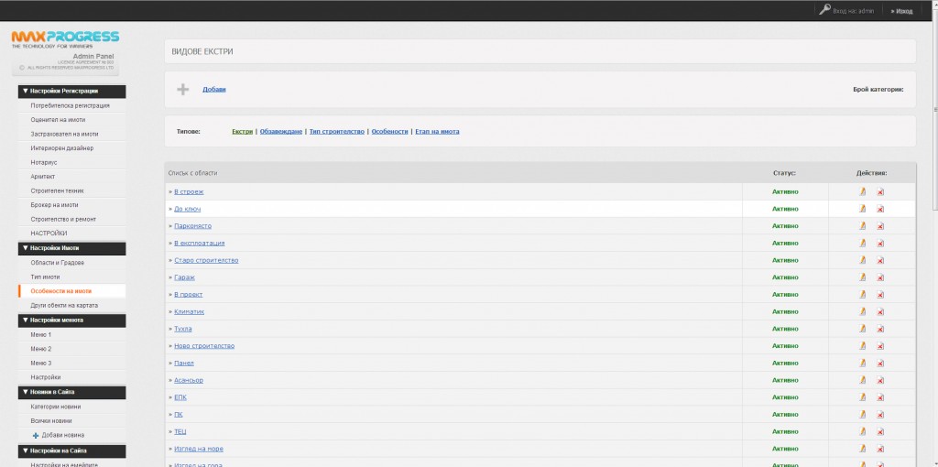Click 'Активно' status of 'ПК' row
The height and width of the screenshot is (467, 938).
point(785,415)
